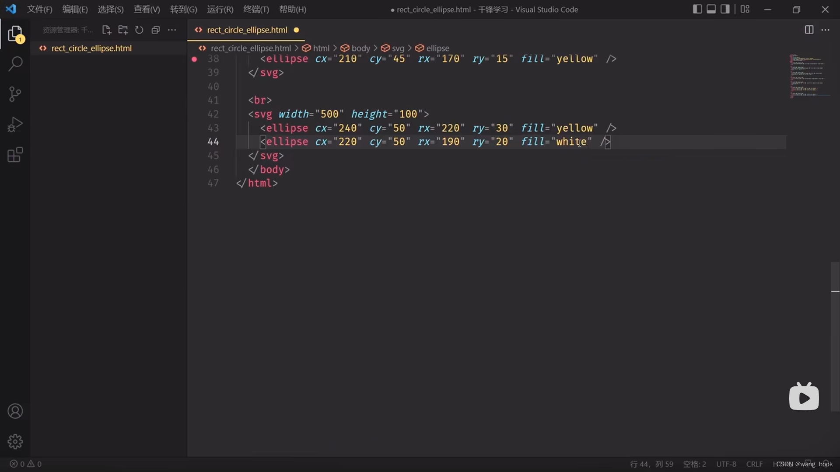
Task: Open the 终端(T) menu
Action: (x=256, y=9)
